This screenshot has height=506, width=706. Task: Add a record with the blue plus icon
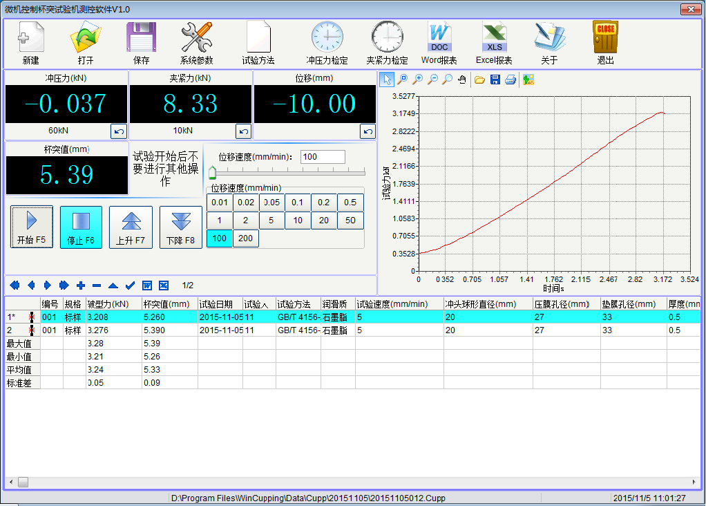(x=81, y=285)
